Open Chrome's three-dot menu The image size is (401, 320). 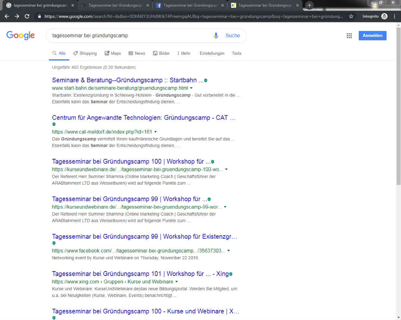tap(395, 16)
